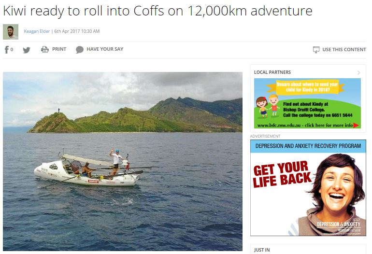Image resolution: width=372 pixels, height=254 pixels.
Task: Open the Bishop Druitt College Kindy banner
Action: [307, 103]
